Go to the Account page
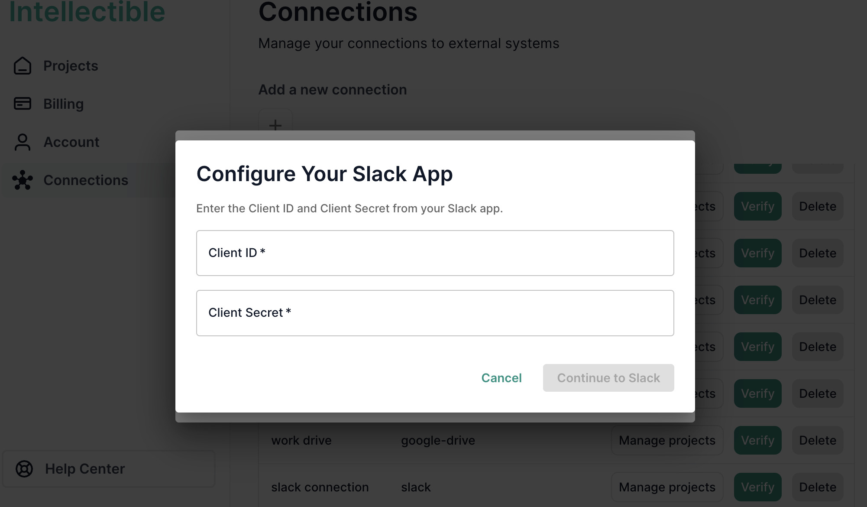The width and height of the screenshot is (867, 507). [71, 142]
